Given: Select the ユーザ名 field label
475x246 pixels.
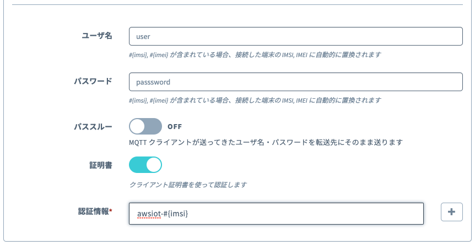Looking at the screenshot, I should 97,36.
